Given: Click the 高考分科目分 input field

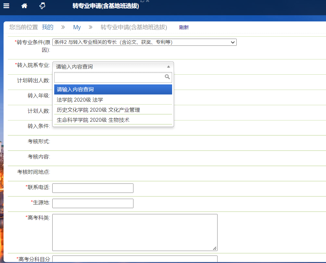Looking at the screenshot, I should click(135, 259).
